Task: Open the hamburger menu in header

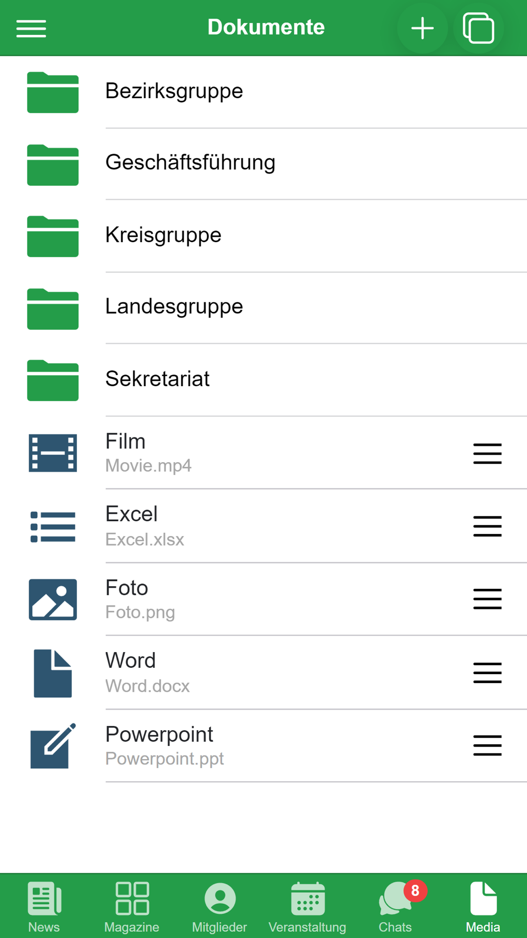Action: [31, 28]
